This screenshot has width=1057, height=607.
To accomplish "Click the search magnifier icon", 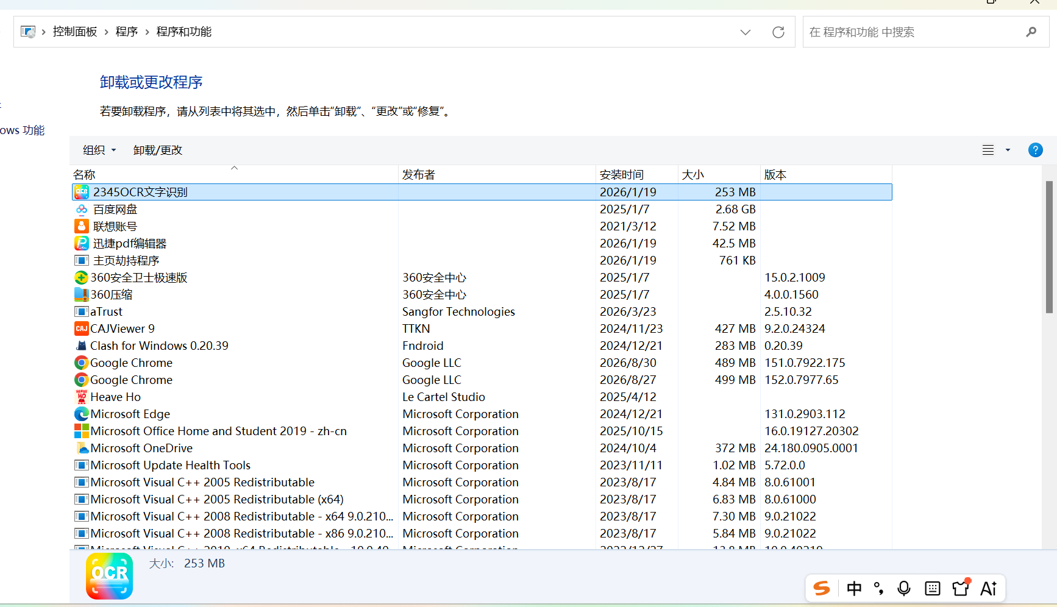I will point(1031,32).
